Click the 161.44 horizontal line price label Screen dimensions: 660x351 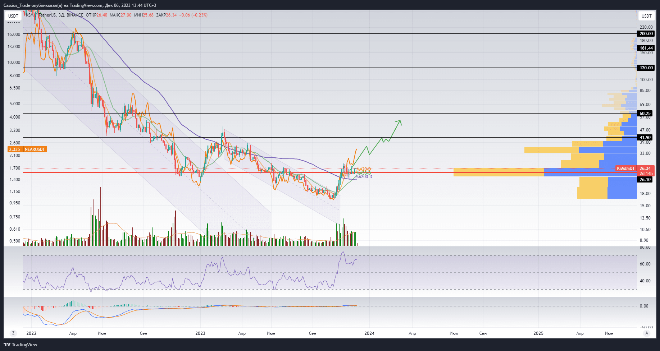tap(646, 48)
